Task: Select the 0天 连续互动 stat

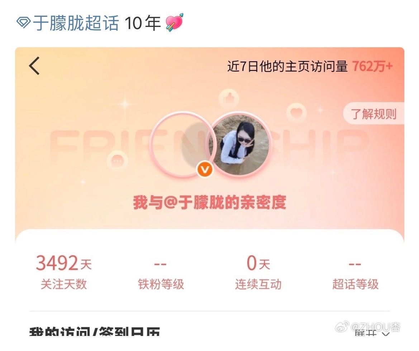Action: 258,272
